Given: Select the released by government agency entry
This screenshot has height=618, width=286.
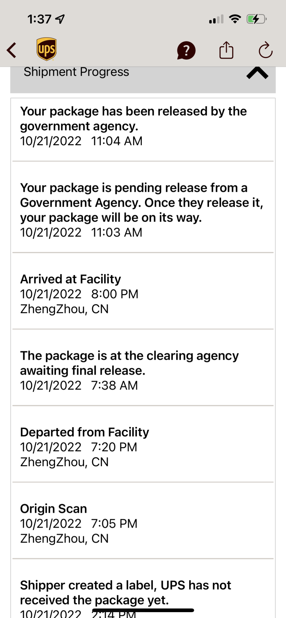Looking at the screenshot, I should point(133,126).
